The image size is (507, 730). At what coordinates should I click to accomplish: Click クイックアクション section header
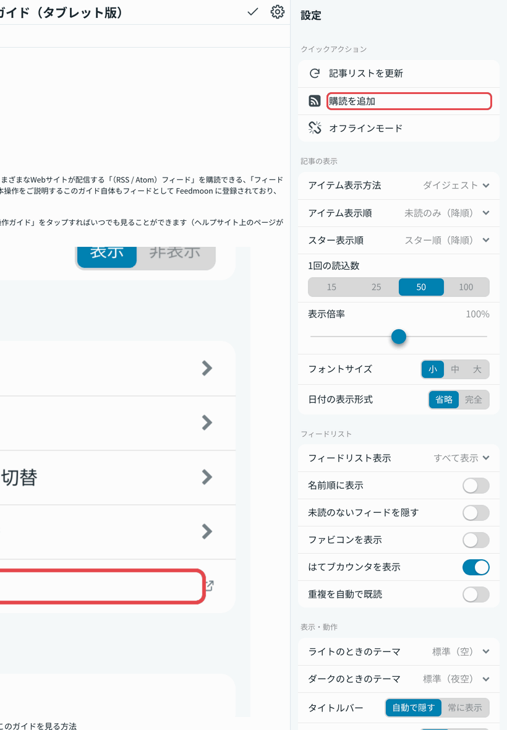333,49
